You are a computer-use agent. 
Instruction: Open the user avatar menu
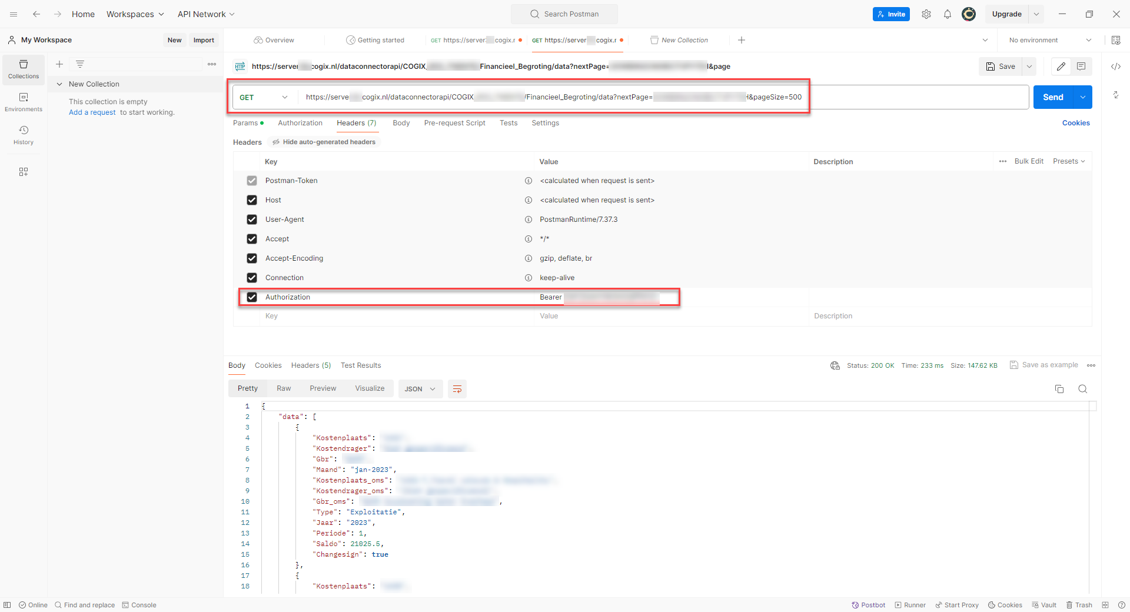tap(969, 14)
